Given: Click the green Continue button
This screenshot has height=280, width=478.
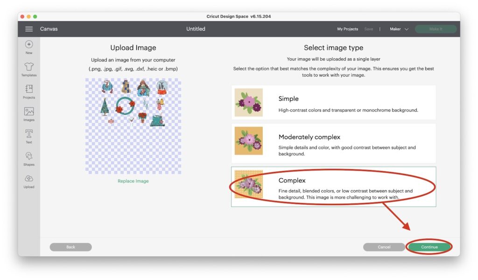Looking at the screenshot, I should (429, 247).
